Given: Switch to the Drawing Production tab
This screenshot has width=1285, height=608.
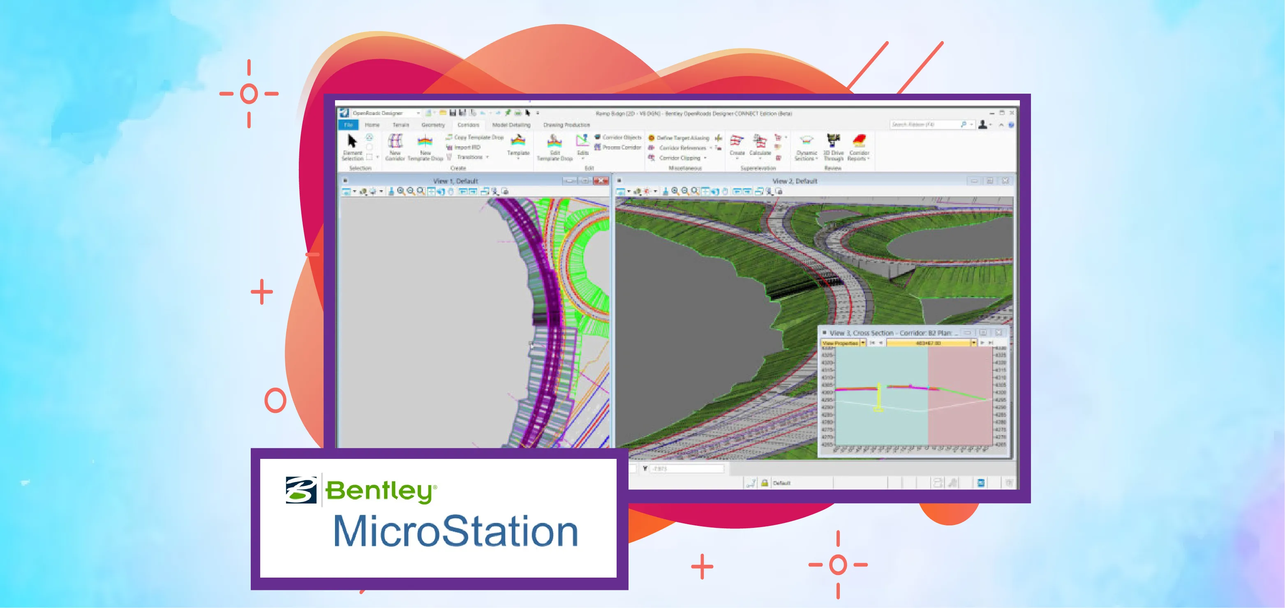Looking at the screenshot, I should pos(566,125).
